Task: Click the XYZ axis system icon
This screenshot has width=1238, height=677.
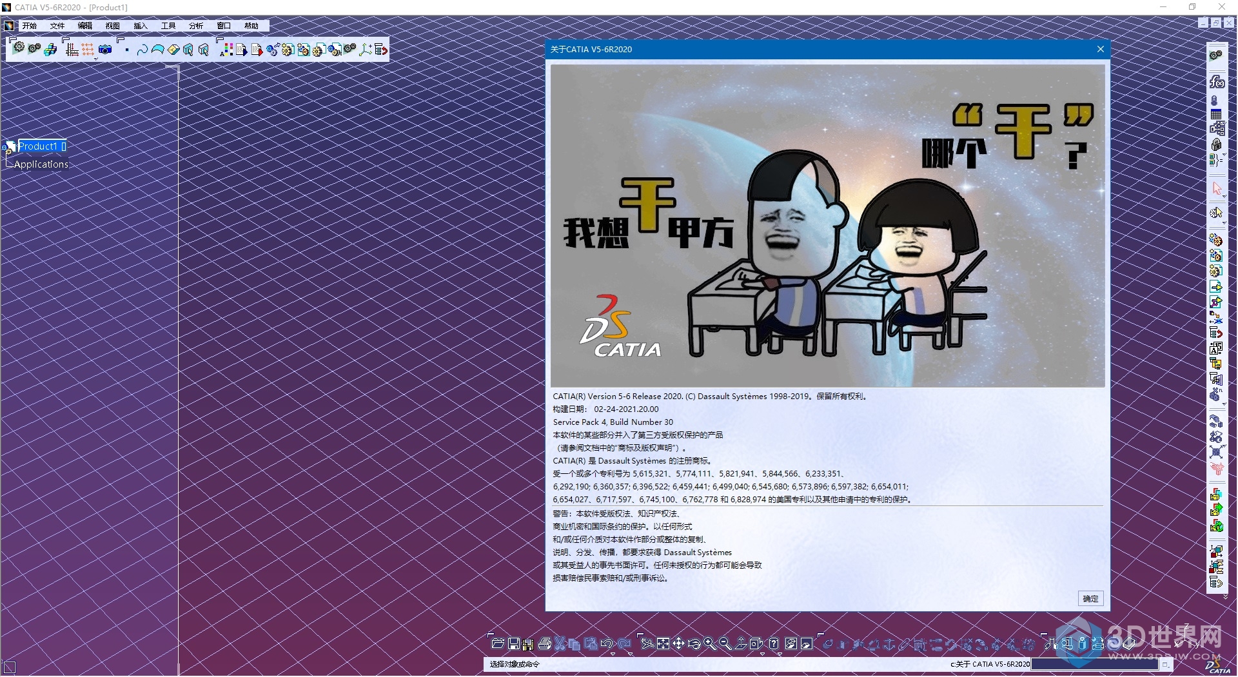Action: [x=366, y=49]
